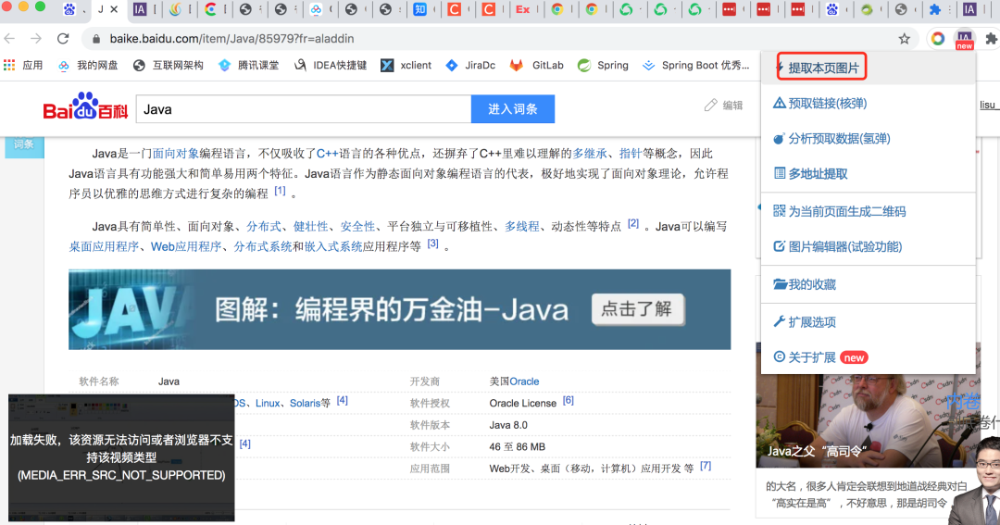The height and width of the screenshot is (525, 1000).
Task: Click the Java search input field
Action: (304, 109)
